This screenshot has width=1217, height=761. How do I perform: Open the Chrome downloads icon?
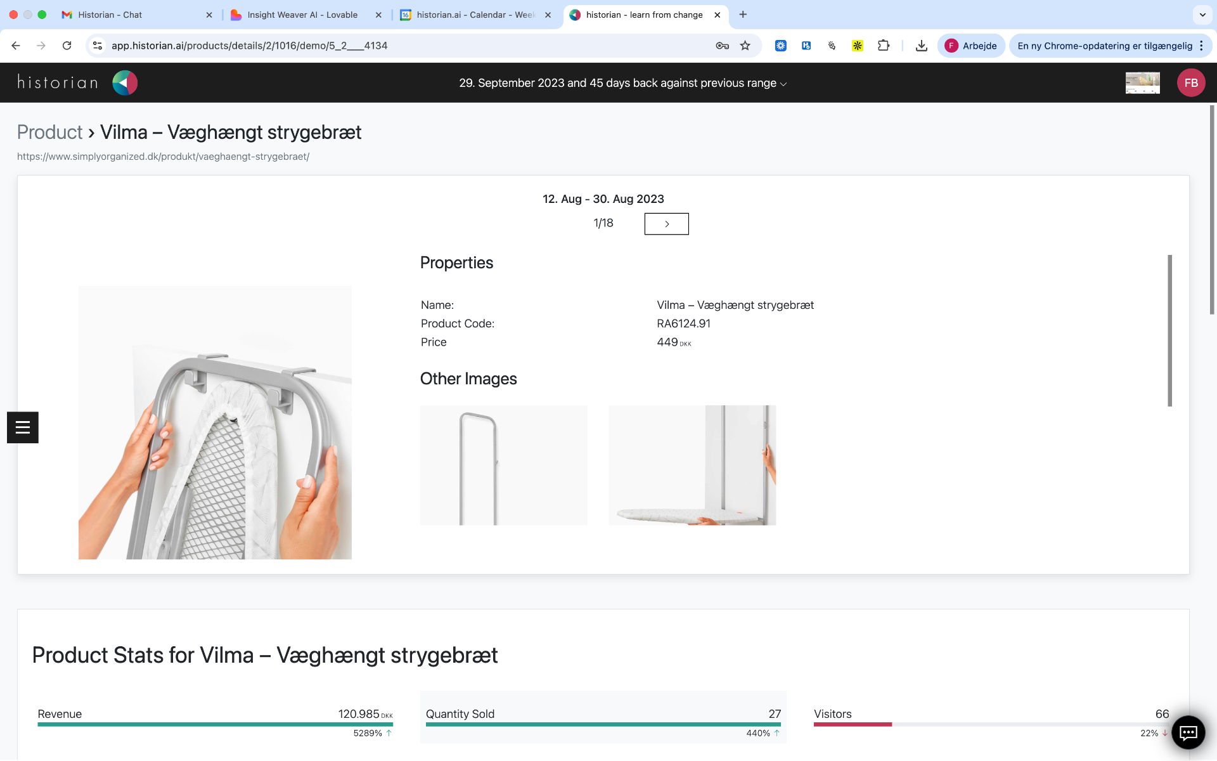[x=922, y=46]
